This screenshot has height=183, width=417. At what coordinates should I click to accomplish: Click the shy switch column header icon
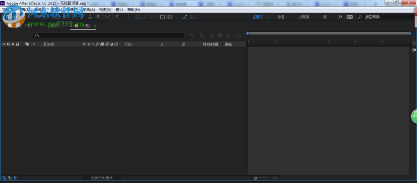(x=84, y=44)
